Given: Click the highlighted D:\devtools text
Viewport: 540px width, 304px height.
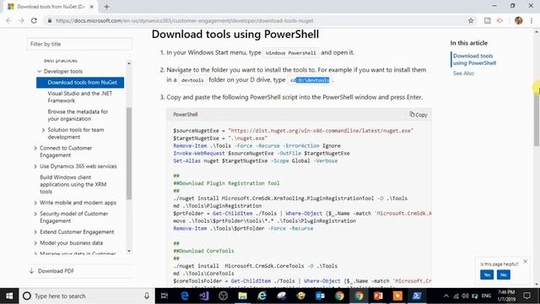Looking at the screenshot, I should (313, 80).
